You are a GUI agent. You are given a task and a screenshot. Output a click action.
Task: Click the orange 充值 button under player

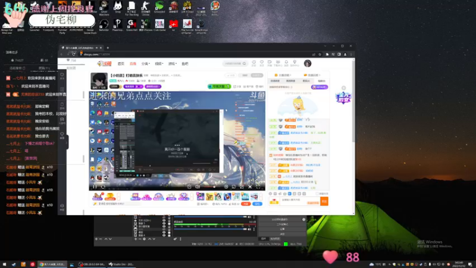point(246,204)
